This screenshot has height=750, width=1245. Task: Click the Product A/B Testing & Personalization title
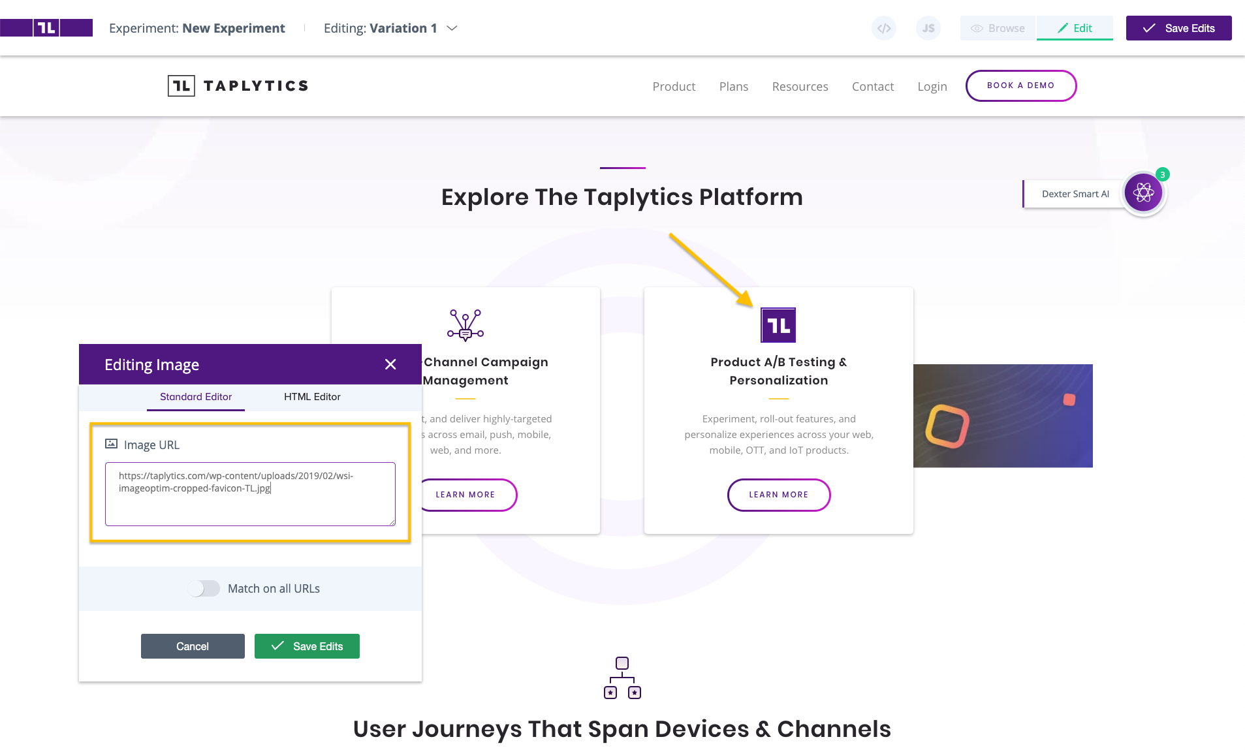tap(779, 371)
